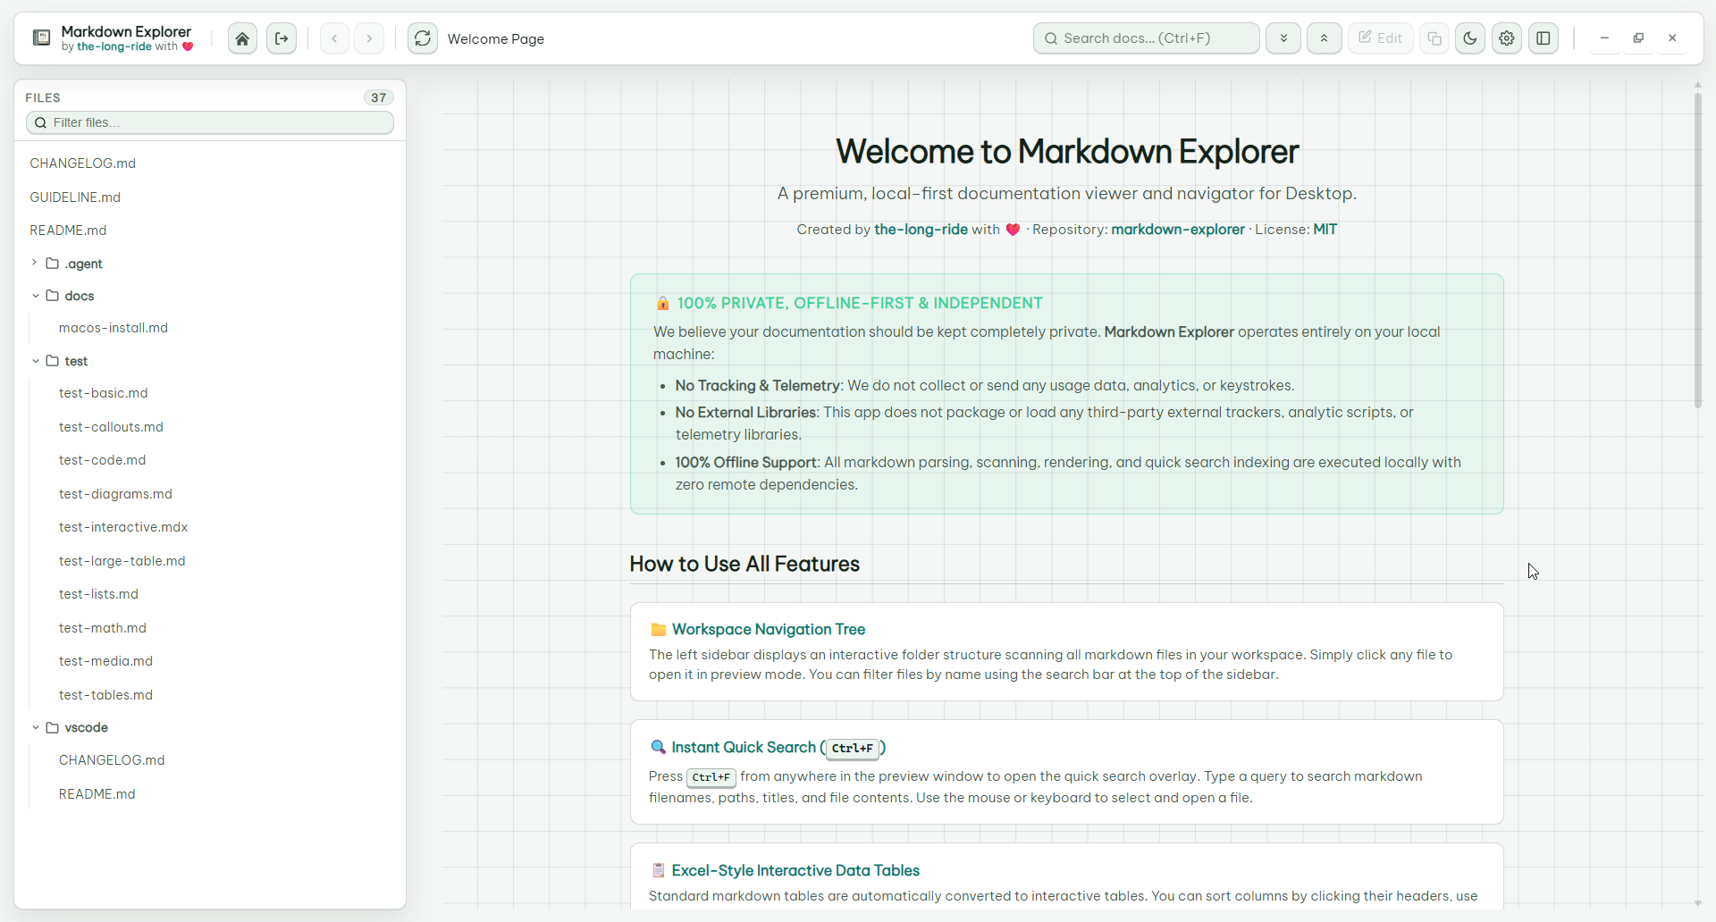Toggle dark mode with the moon icon

pyautogui.click(x=1470, y=38)
